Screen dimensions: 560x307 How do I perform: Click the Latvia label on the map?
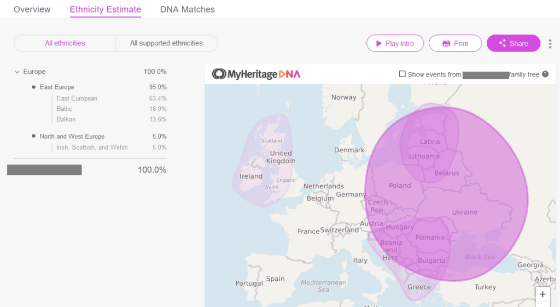coord(430,141)
